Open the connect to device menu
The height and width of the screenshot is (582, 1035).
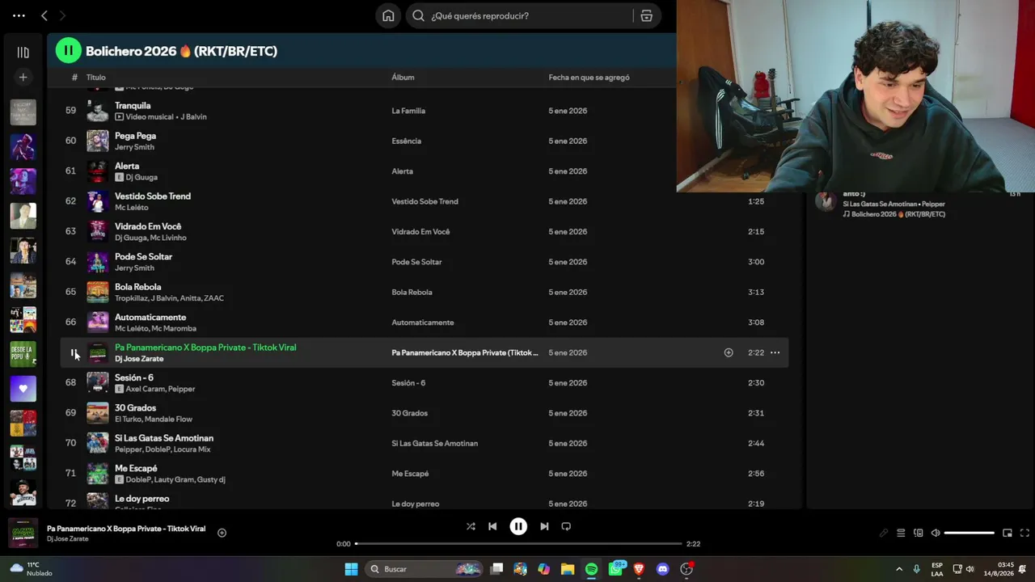tap(919, 533)
